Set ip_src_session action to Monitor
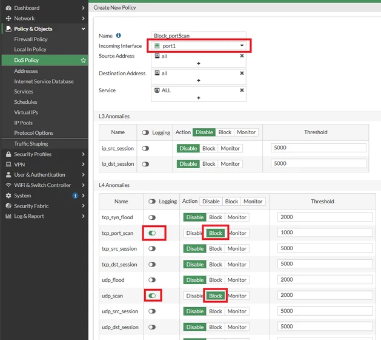 click(230, 148)
